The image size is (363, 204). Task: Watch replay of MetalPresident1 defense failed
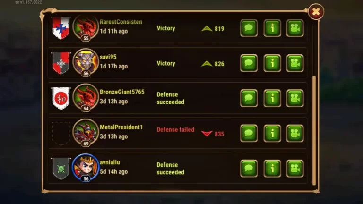[295, 134]
